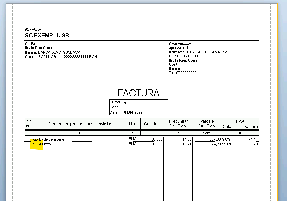
Task: Click BUC unit in the Pizza row
Action: point(132,144)
